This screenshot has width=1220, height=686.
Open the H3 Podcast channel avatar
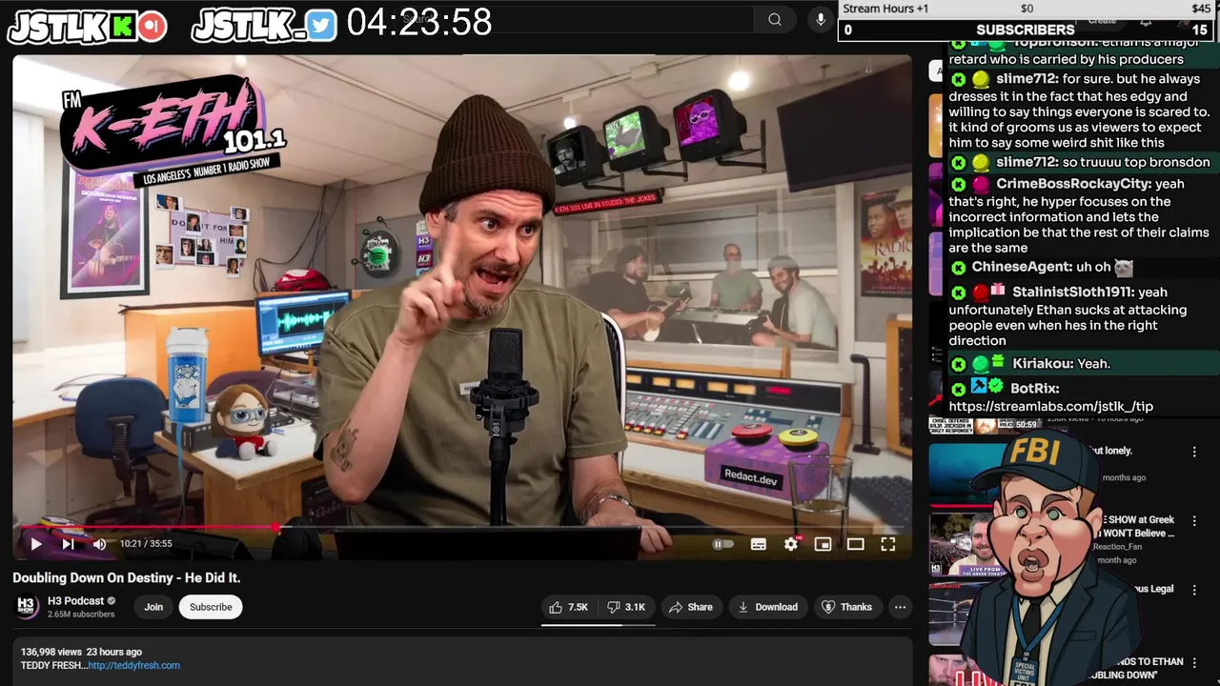point(27,607)
